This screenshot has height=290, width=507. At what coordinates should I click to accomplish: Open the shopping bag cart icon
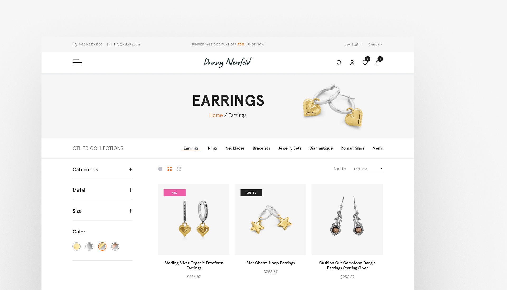[x=378, y=63]
